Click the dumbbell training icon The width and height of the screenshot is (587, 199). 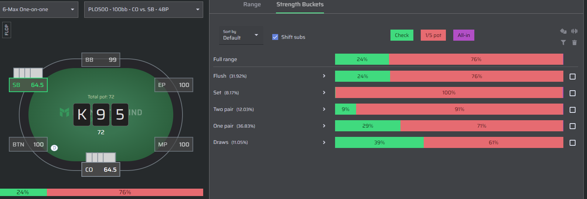tap(574, 31)
